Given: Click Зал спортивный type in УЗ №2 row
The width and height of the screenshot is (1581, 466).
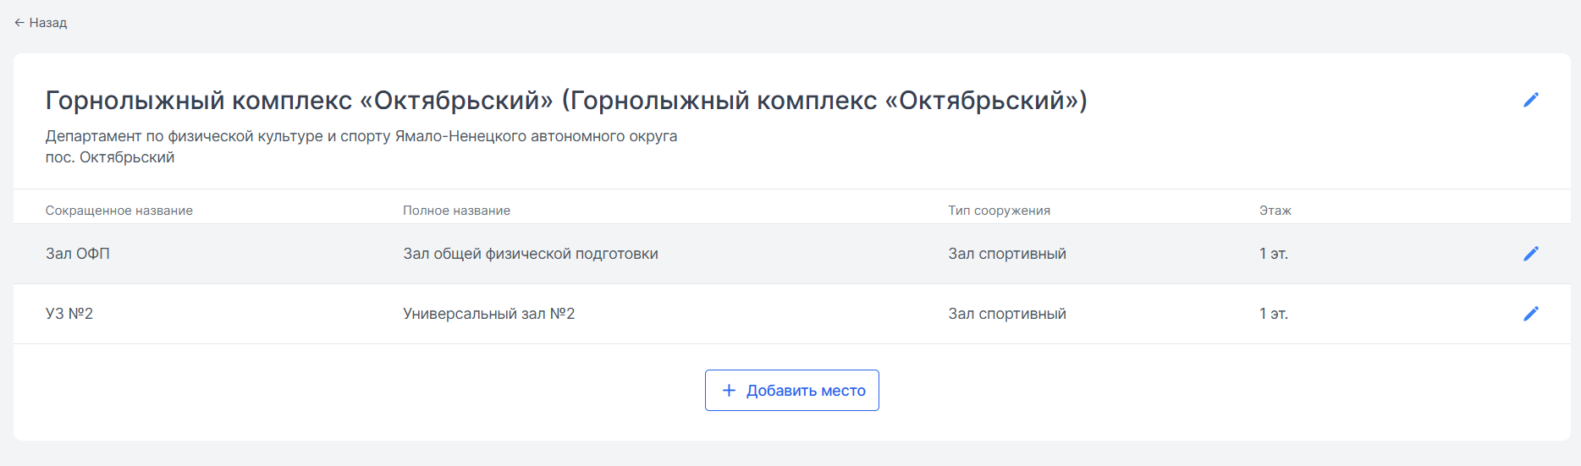Looking at the screenshot, I should click(x=1007, y=314).
